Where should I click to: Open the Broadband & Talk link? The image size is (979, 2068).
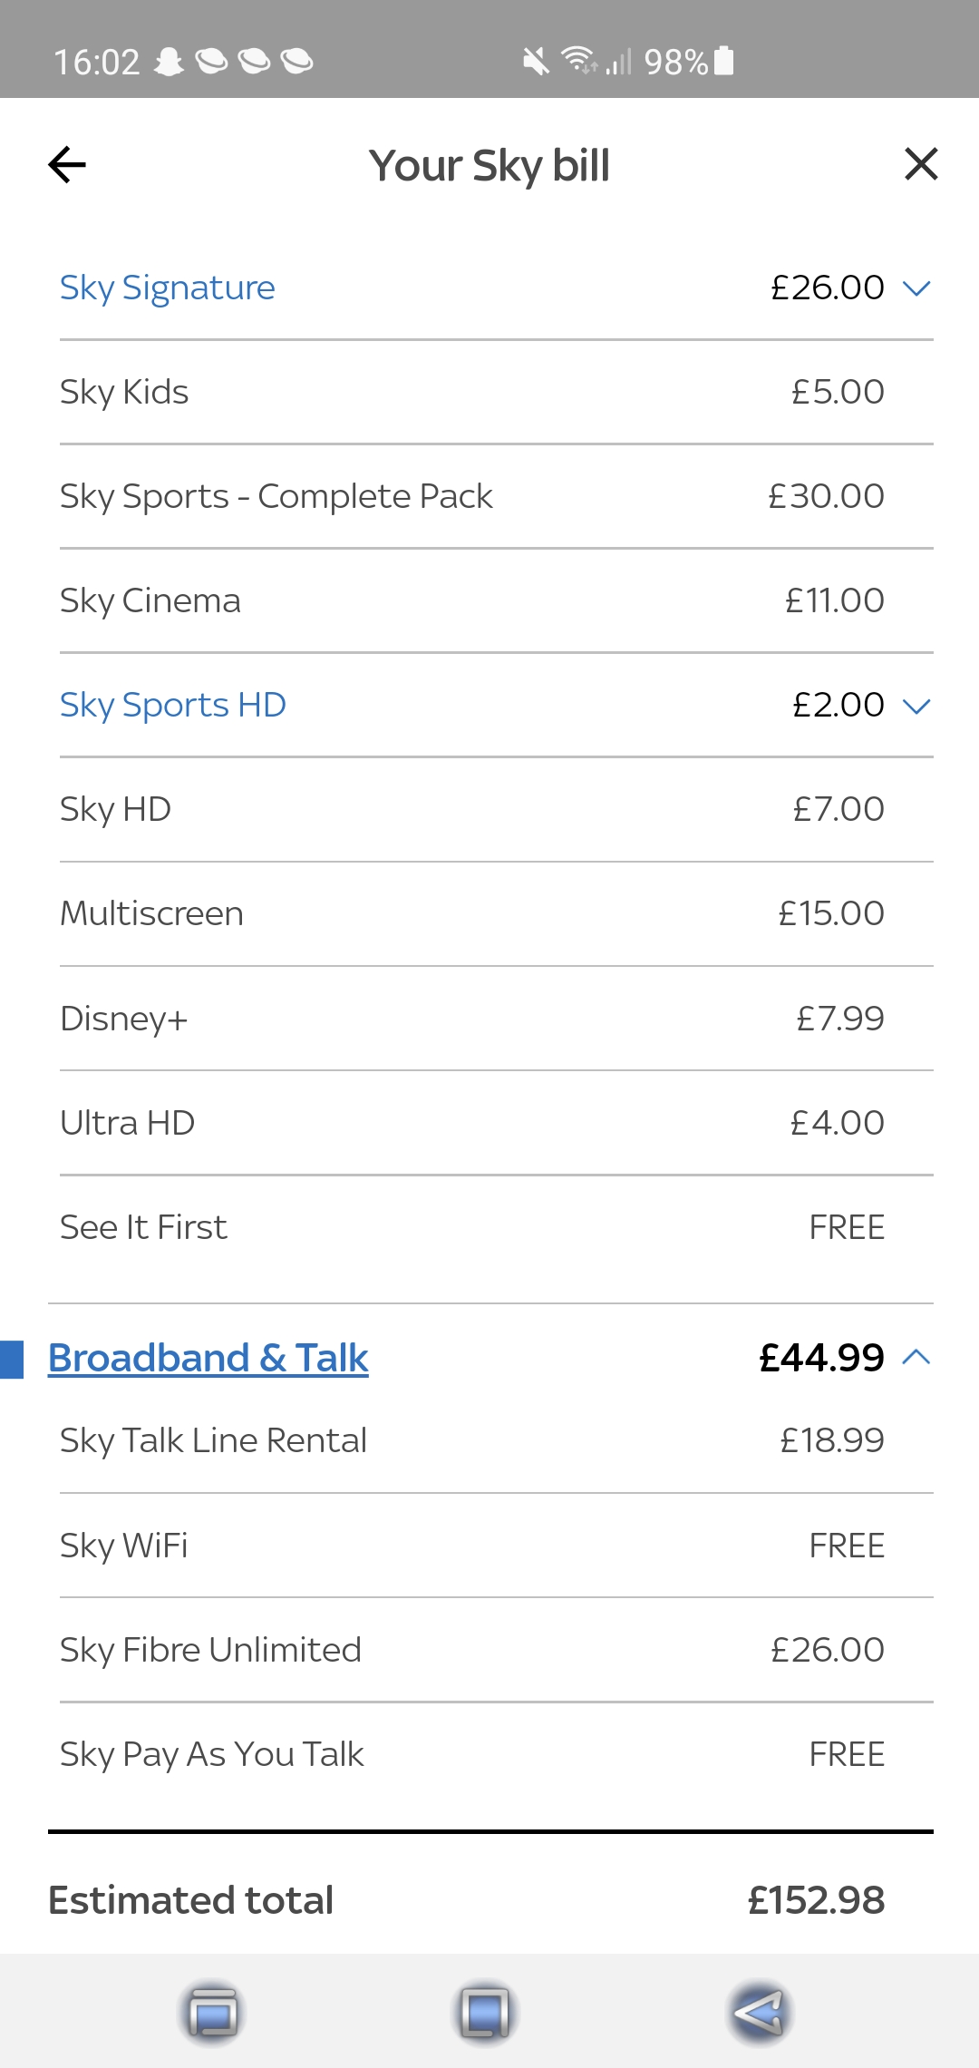pyautogui.click(x=208, y=1358)
